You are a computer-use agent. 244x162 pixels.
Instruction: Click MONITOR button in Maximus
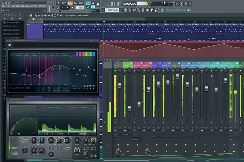tap(83, 134)
